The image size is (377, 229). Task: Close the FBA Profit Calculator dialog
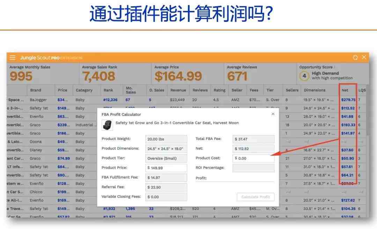(x=273, y=114)
